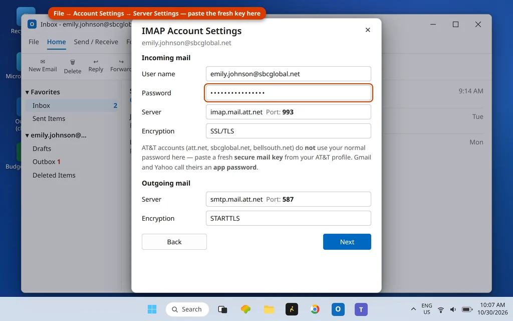Collapse the Favorites section
Image resolution: width=513 pixels, height=321 pixels.
[27, 92]
